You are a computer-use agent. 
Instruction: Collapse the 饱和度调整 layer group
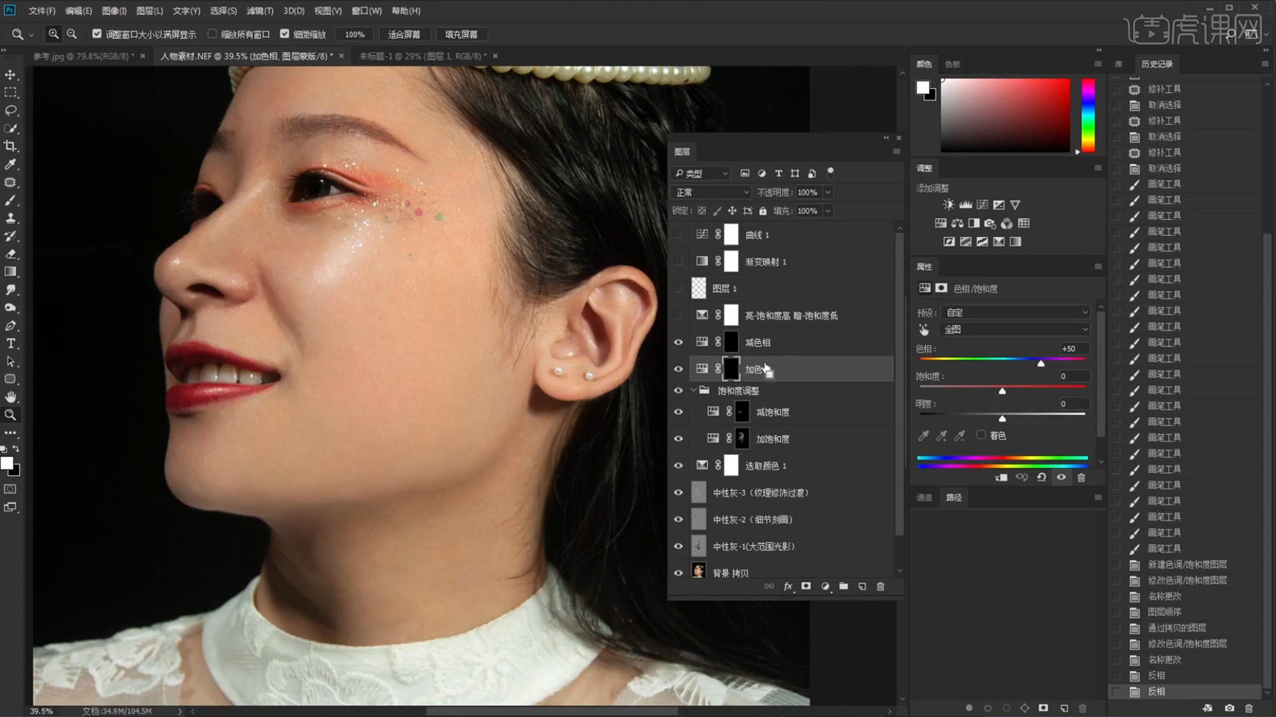[693, 390]
